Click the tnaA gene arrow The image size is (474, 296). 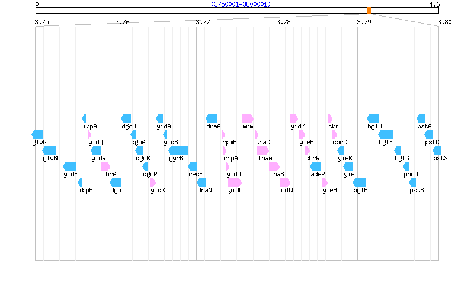[263, 150]
